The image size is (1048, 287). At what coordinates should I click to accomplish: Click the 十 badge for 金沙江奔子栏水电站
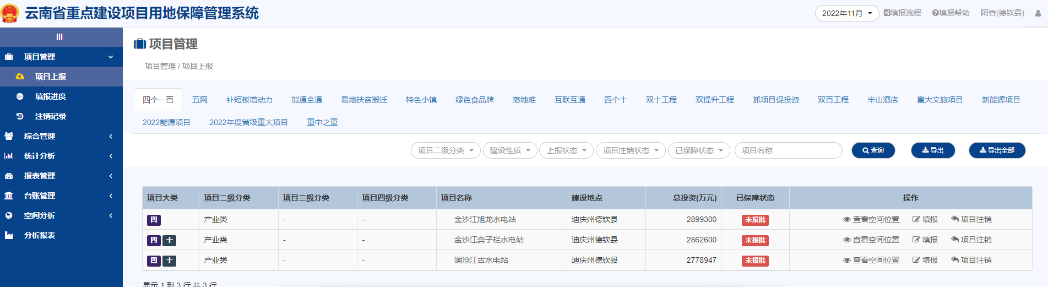click(170, 240)
